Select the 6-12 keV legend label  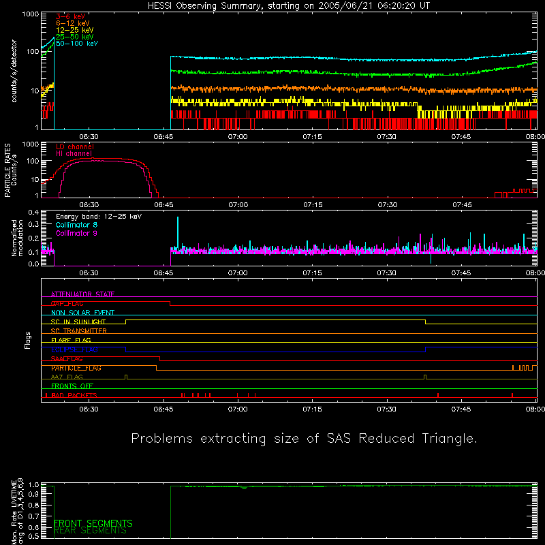click(73, 23)
